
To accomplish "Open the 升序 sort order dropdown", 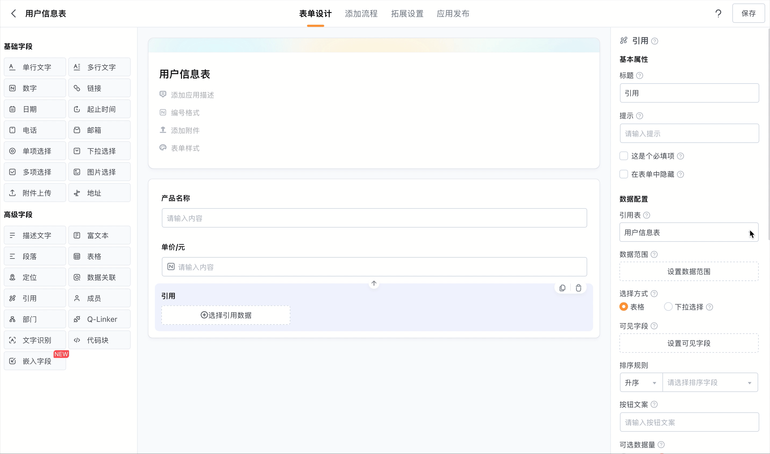I will [641, 383].
